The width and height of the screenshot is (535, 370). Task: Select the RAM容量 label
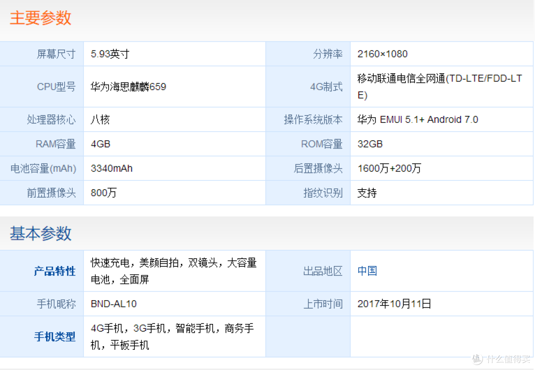[55, 144]
